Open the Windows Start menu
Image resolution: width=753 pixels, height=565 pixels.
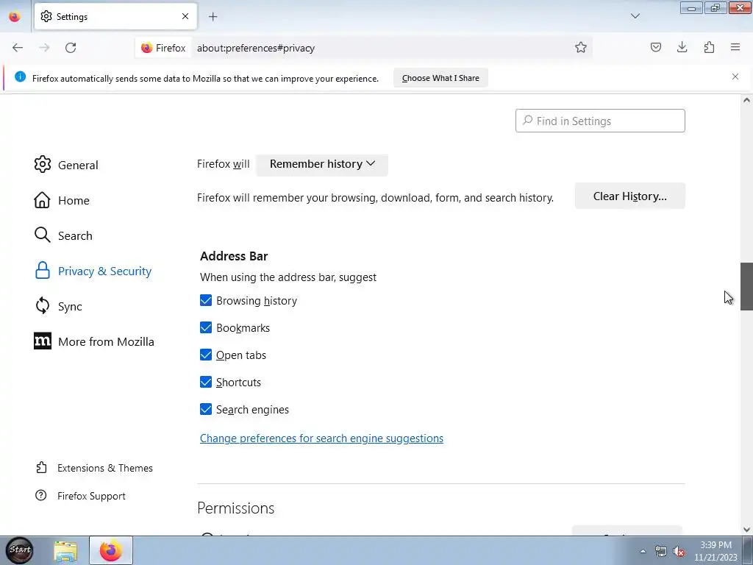20,550
